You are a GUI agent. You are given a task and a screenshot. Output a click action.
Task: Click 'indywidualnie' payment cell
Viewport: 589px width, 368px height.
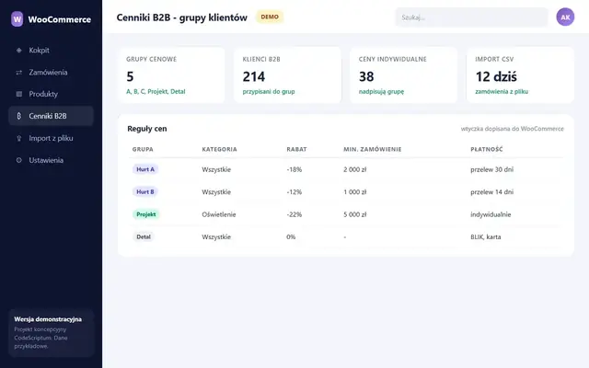pos(491,214)
